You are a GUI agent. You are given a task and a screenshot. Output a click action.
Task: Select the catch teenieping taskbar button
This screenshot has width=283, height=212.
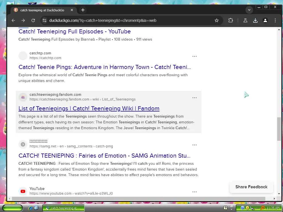click(63, 208)
